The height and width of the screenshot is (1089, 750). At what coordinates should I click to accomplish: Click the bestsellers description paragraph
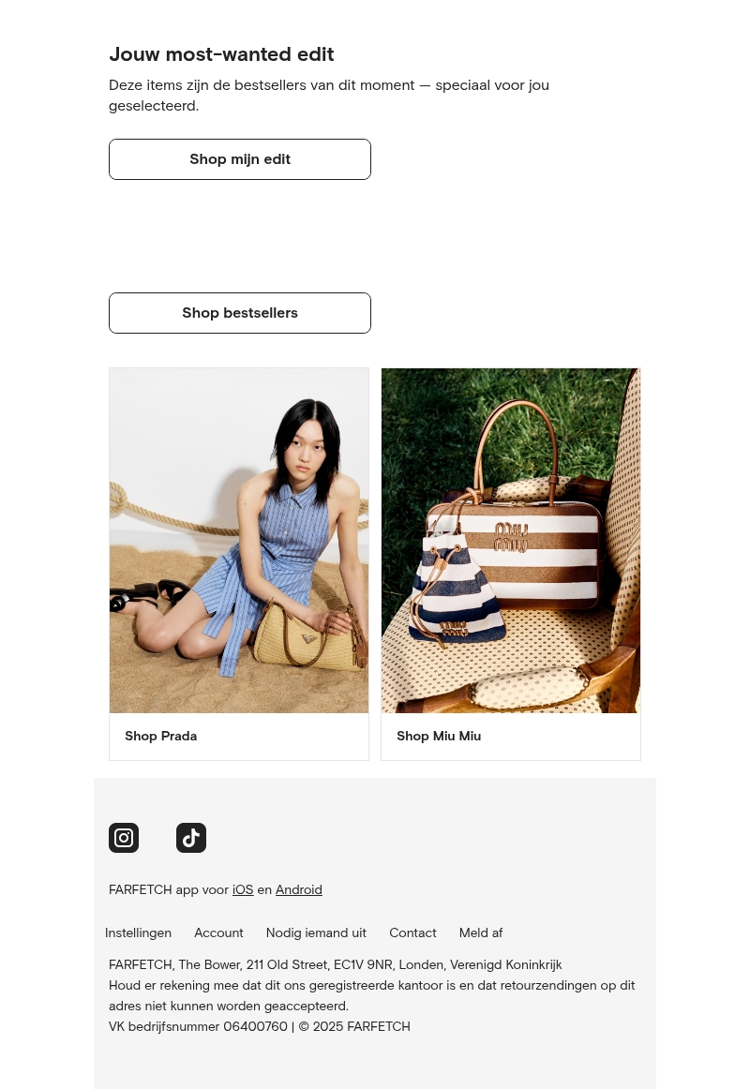pos(329,96)
